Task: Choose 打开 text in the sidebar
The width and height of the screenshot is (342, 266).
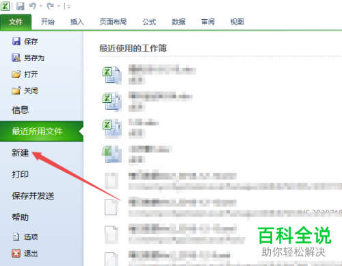Action: pyautogui.click(x=31, y=74)
